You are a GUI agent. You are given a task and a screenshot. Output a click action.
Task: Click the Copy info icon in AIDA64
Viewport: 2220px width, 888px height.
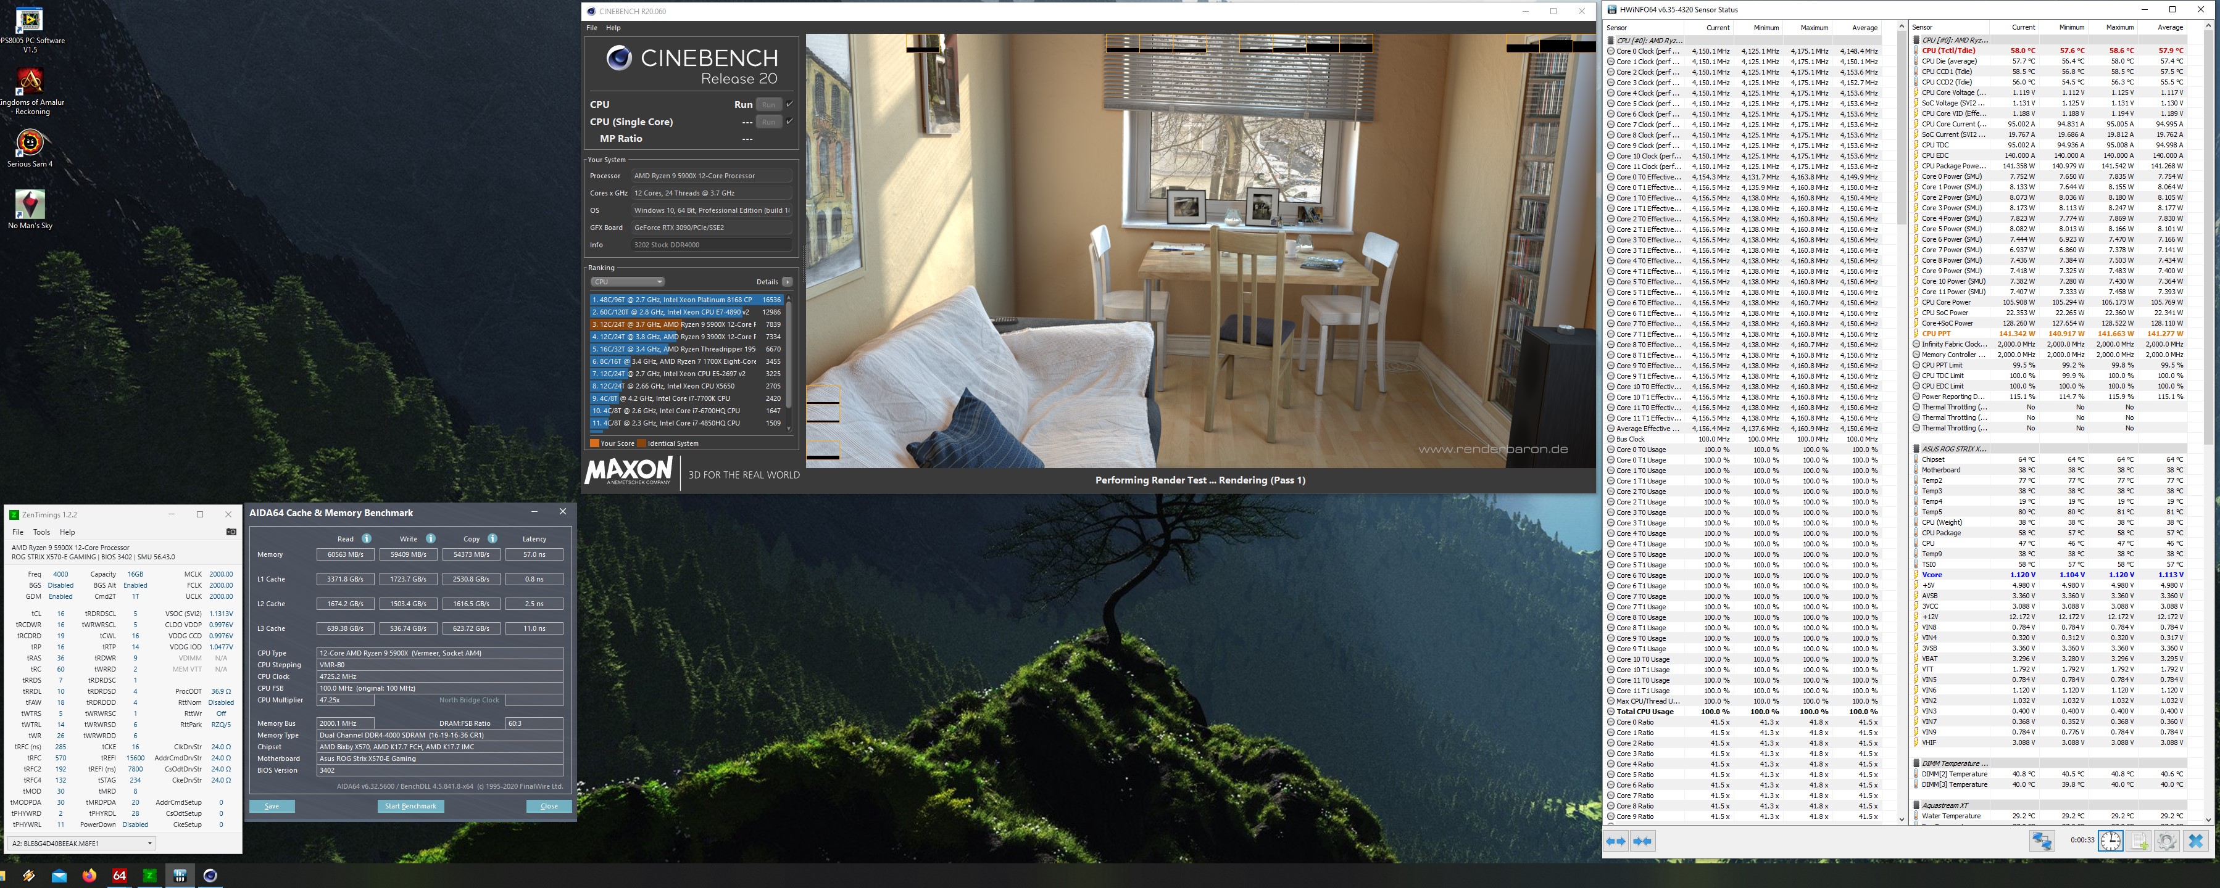pyautogui.click(x=492, y=538)
